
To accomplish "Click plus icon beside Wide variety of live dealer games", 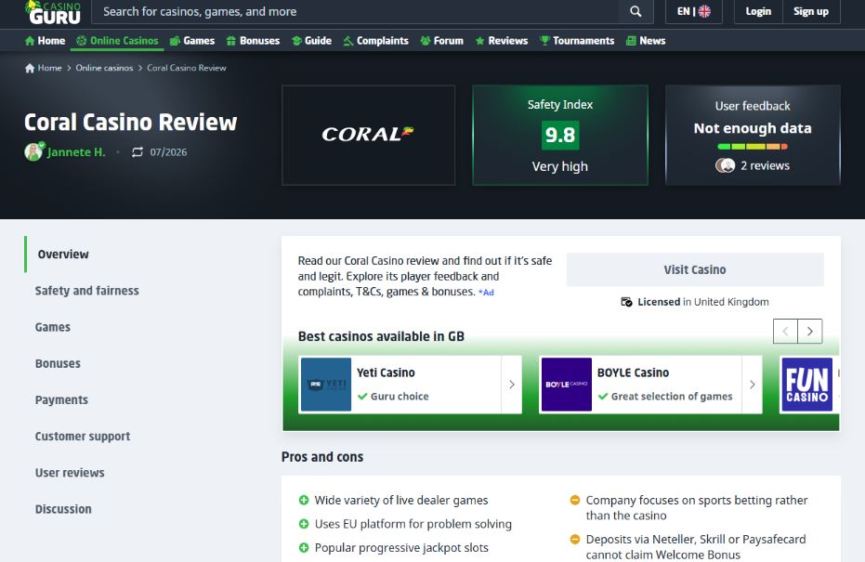I will click(x=304, y=501).
